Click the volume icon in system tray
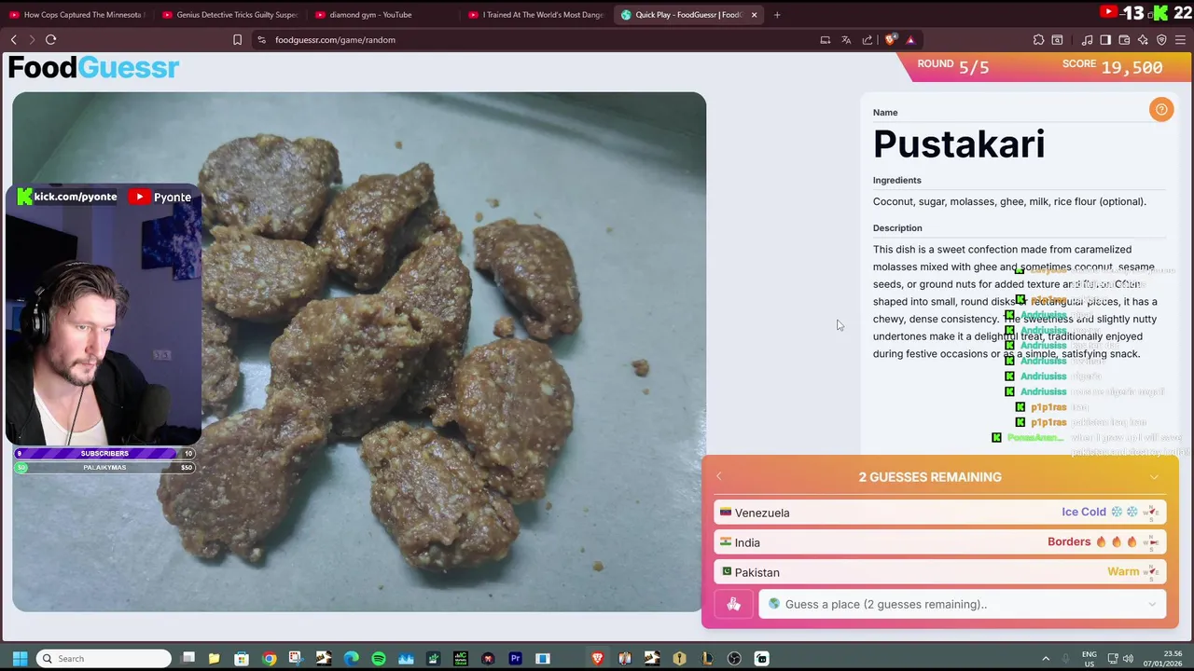1194x671 pixels. 1128,659
